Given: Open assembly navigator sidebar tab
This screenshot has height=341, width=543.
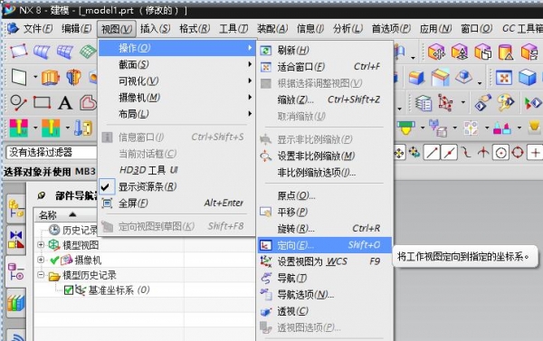Looking at the screenshot, I should coord(16,209).
